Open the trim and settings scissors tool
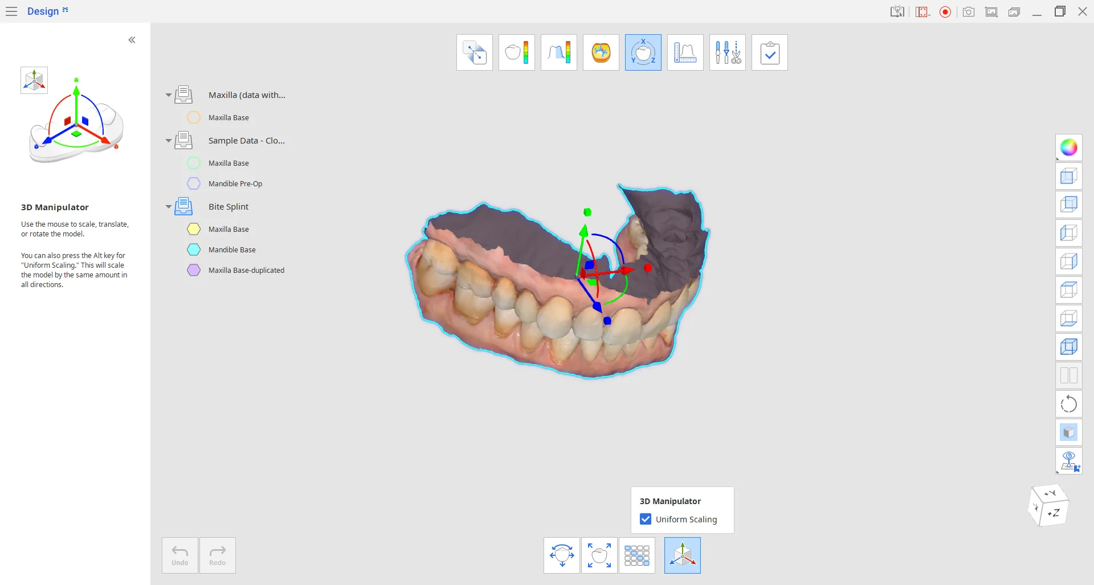 pos(727,52)
